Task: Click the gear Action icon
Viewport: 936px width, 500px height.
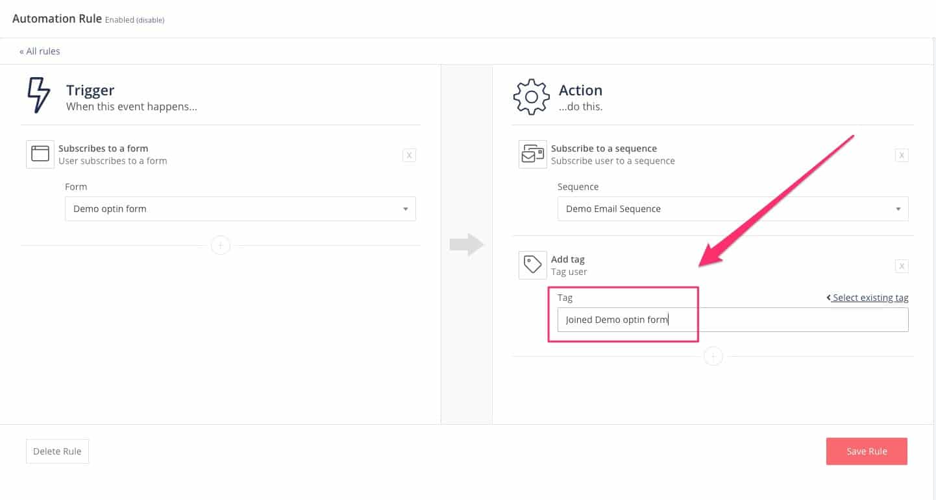Action: (x=531, y=97)
